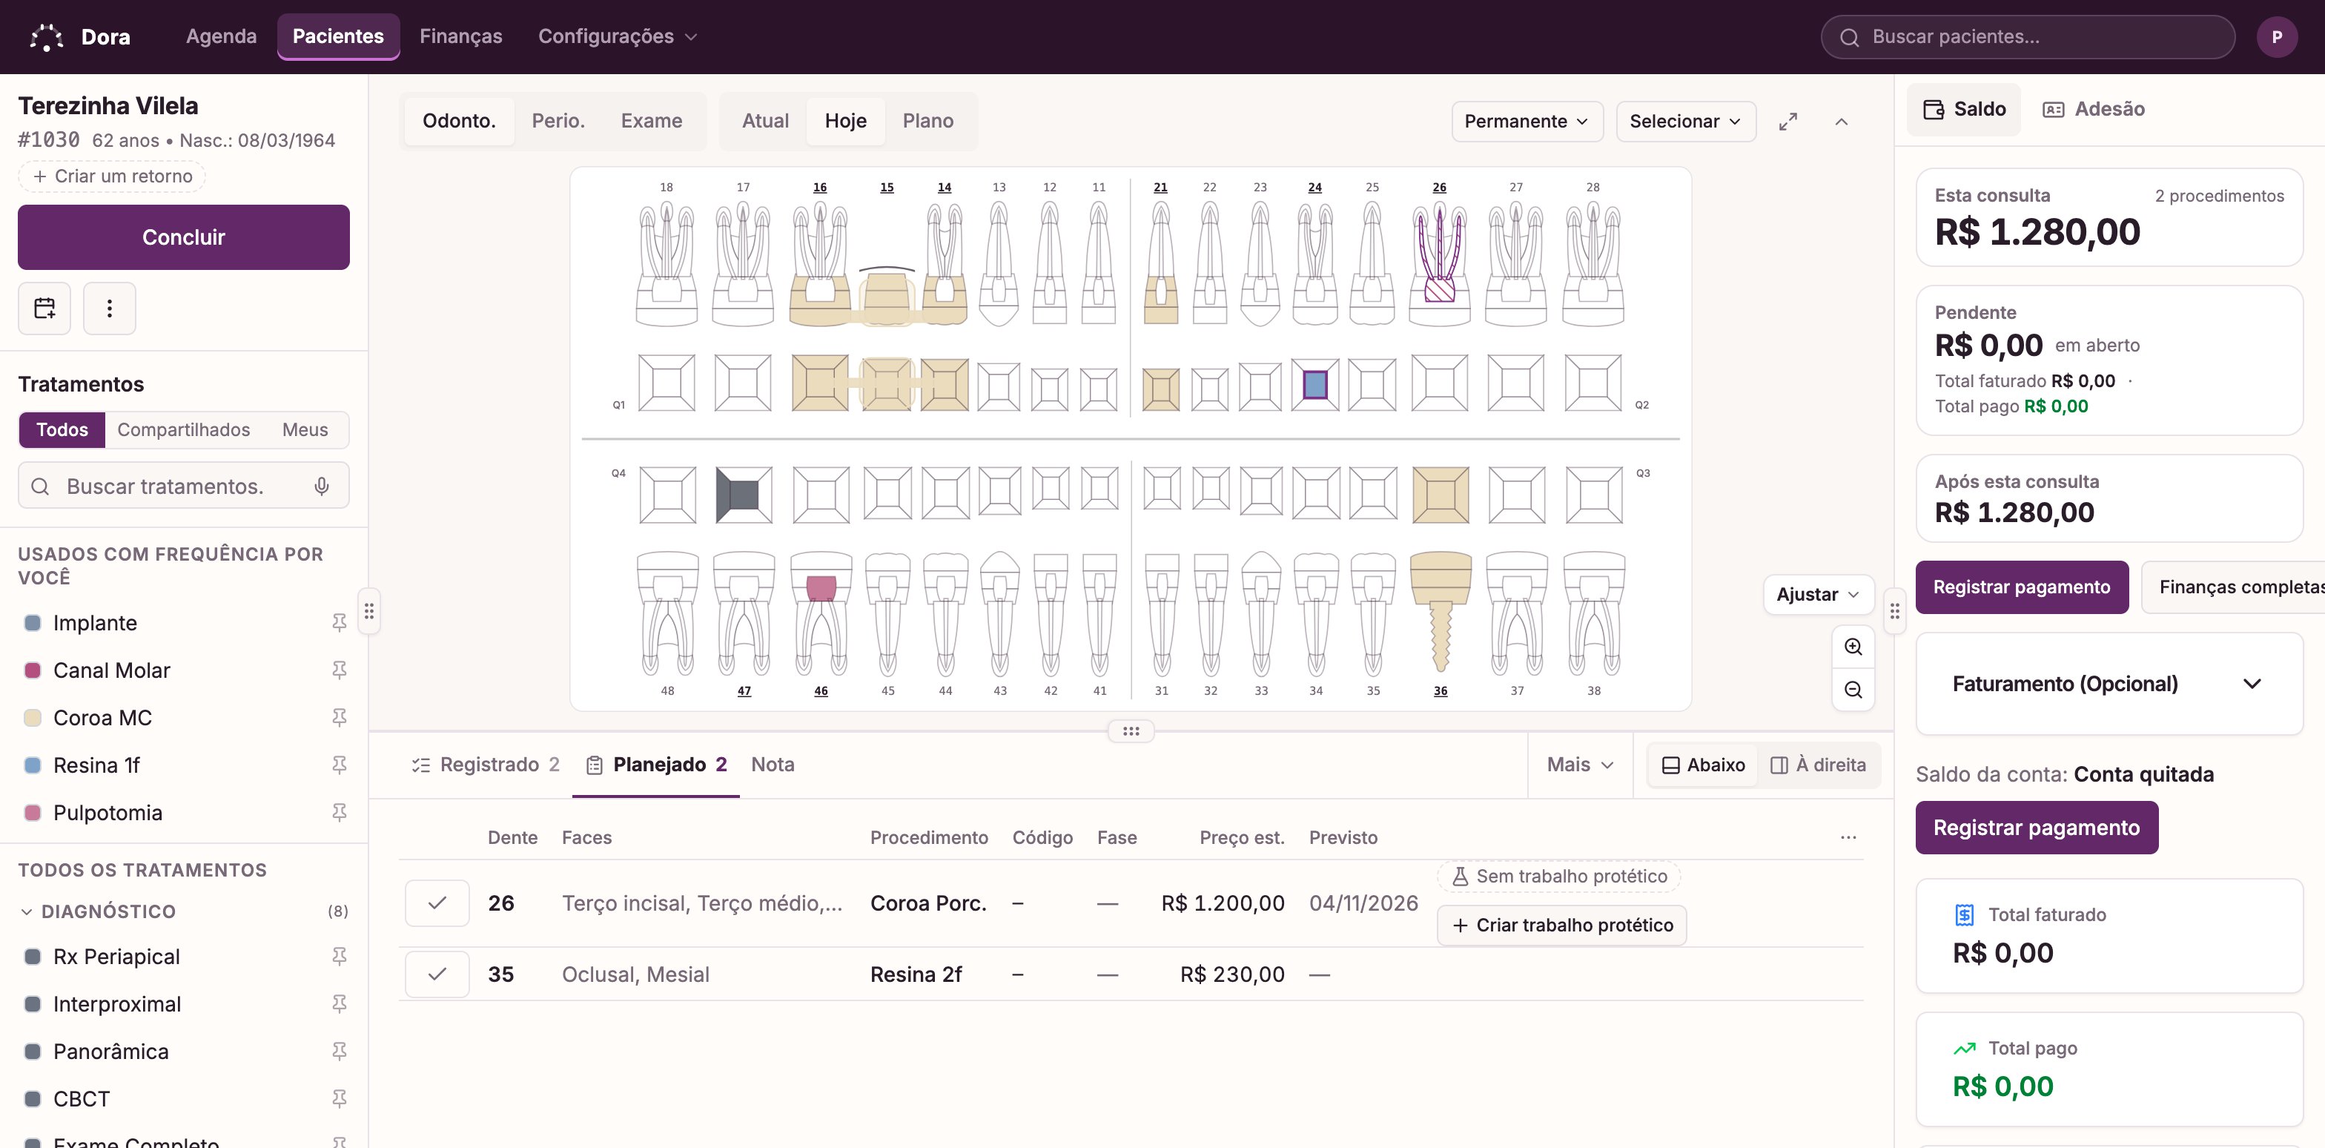Viewport: 2325px width, 1148px height.
Task: Check off the tooth 26 Coroa Porc. row
Action: pos(437,903)
